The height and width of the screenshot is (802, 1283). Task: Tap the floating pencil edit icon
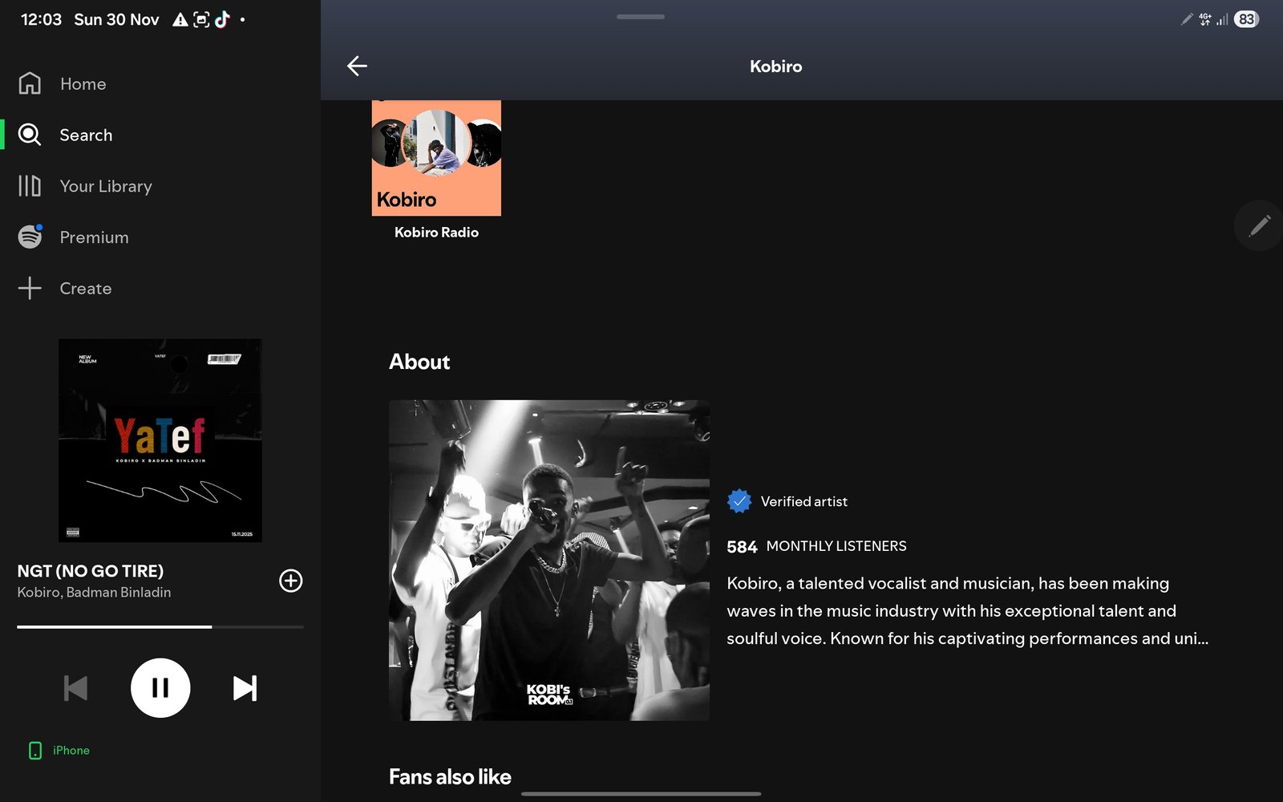1259,225
